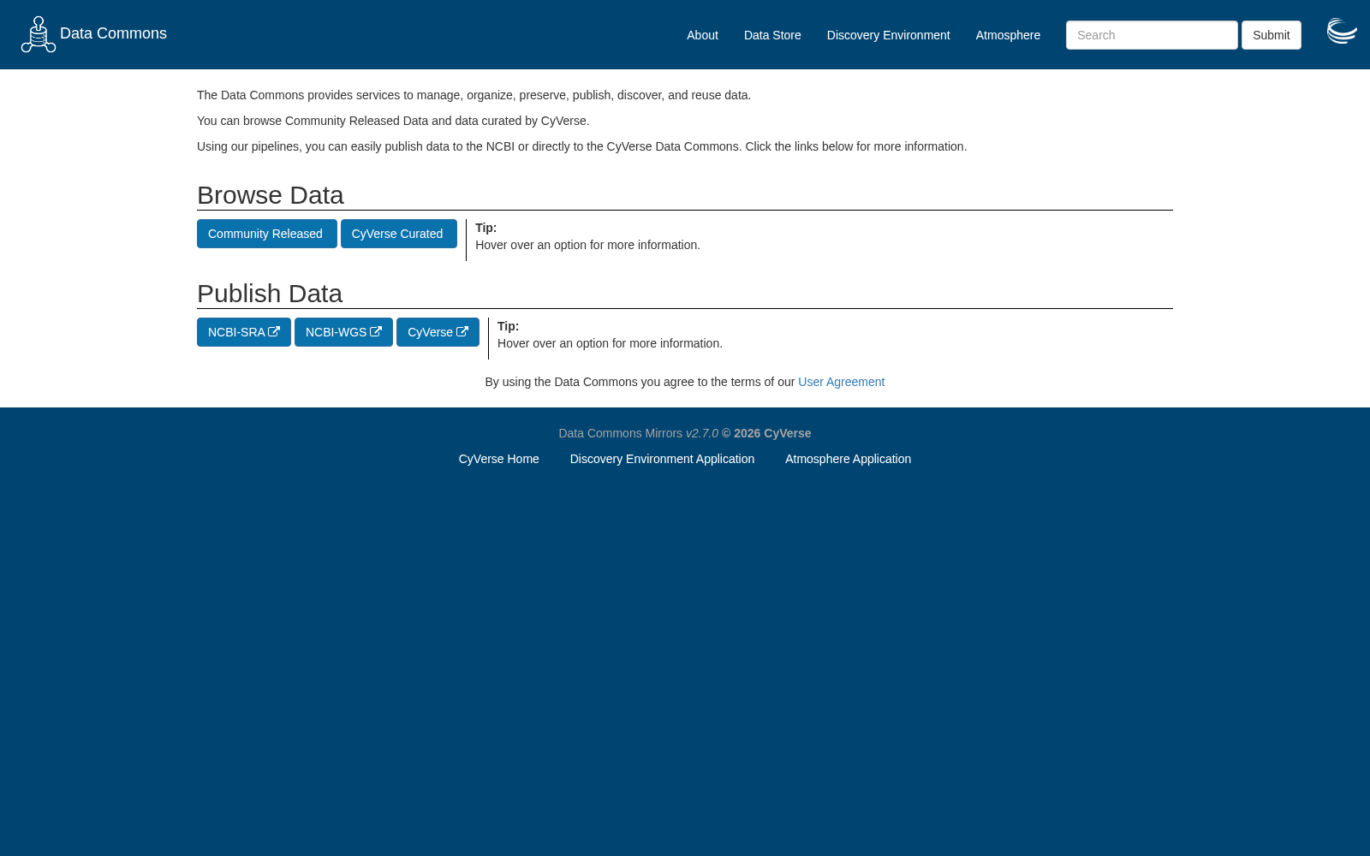The image size is (1370, 856).
Task: Open Atmosphere Application footer link
Action: click(848, 459)
